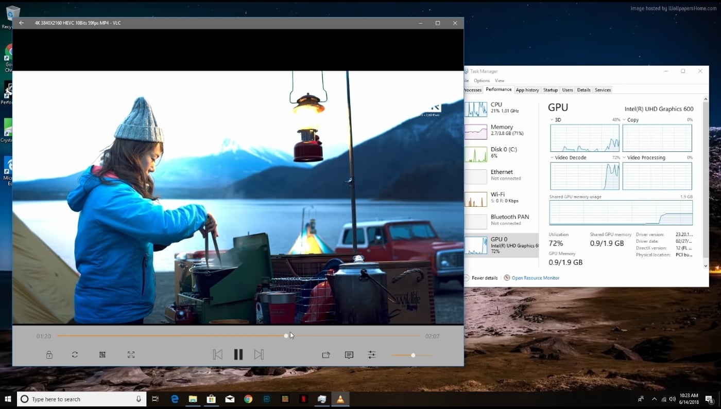Click the Open Resource Monitor link
721x409 pixels.
tap(535, 278)
